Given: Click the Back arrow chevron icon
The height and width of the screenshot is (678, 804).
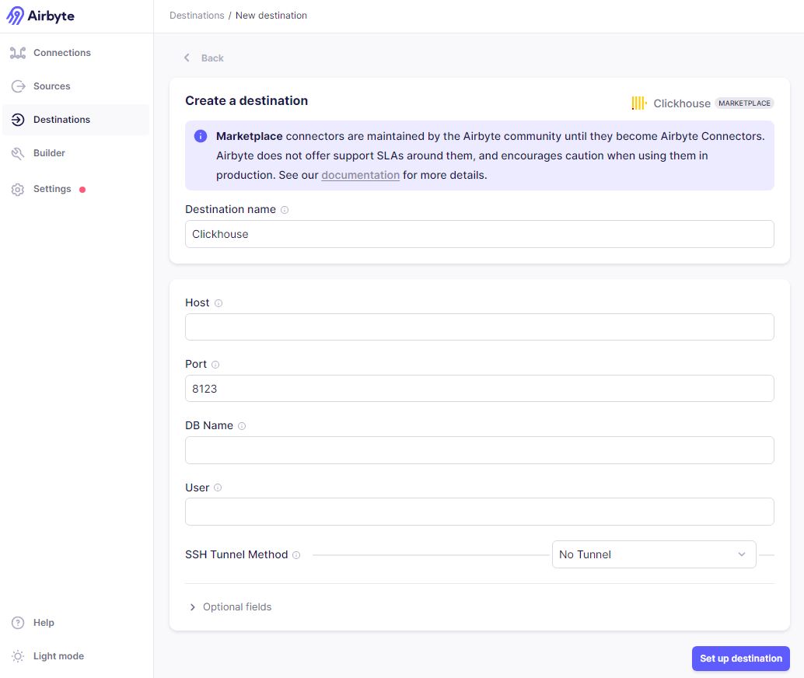Looking at the screenshot, I should click(187, 58).
